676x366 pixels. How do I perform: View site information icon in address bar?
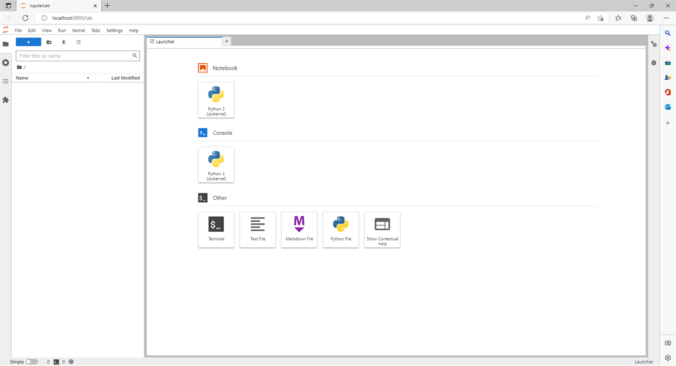tap(44, 18)
